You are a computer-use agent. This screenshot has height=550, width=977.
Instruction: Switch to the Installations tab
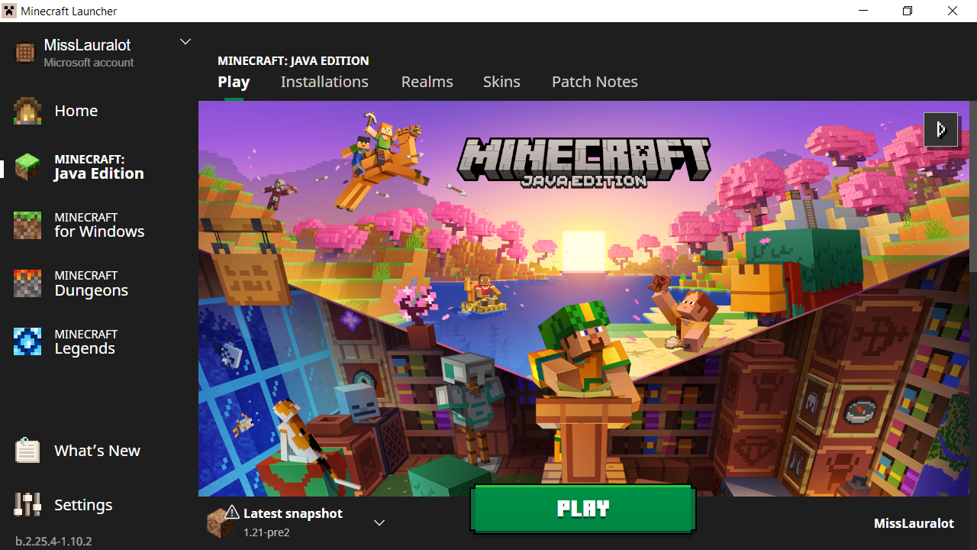(324, 82)
